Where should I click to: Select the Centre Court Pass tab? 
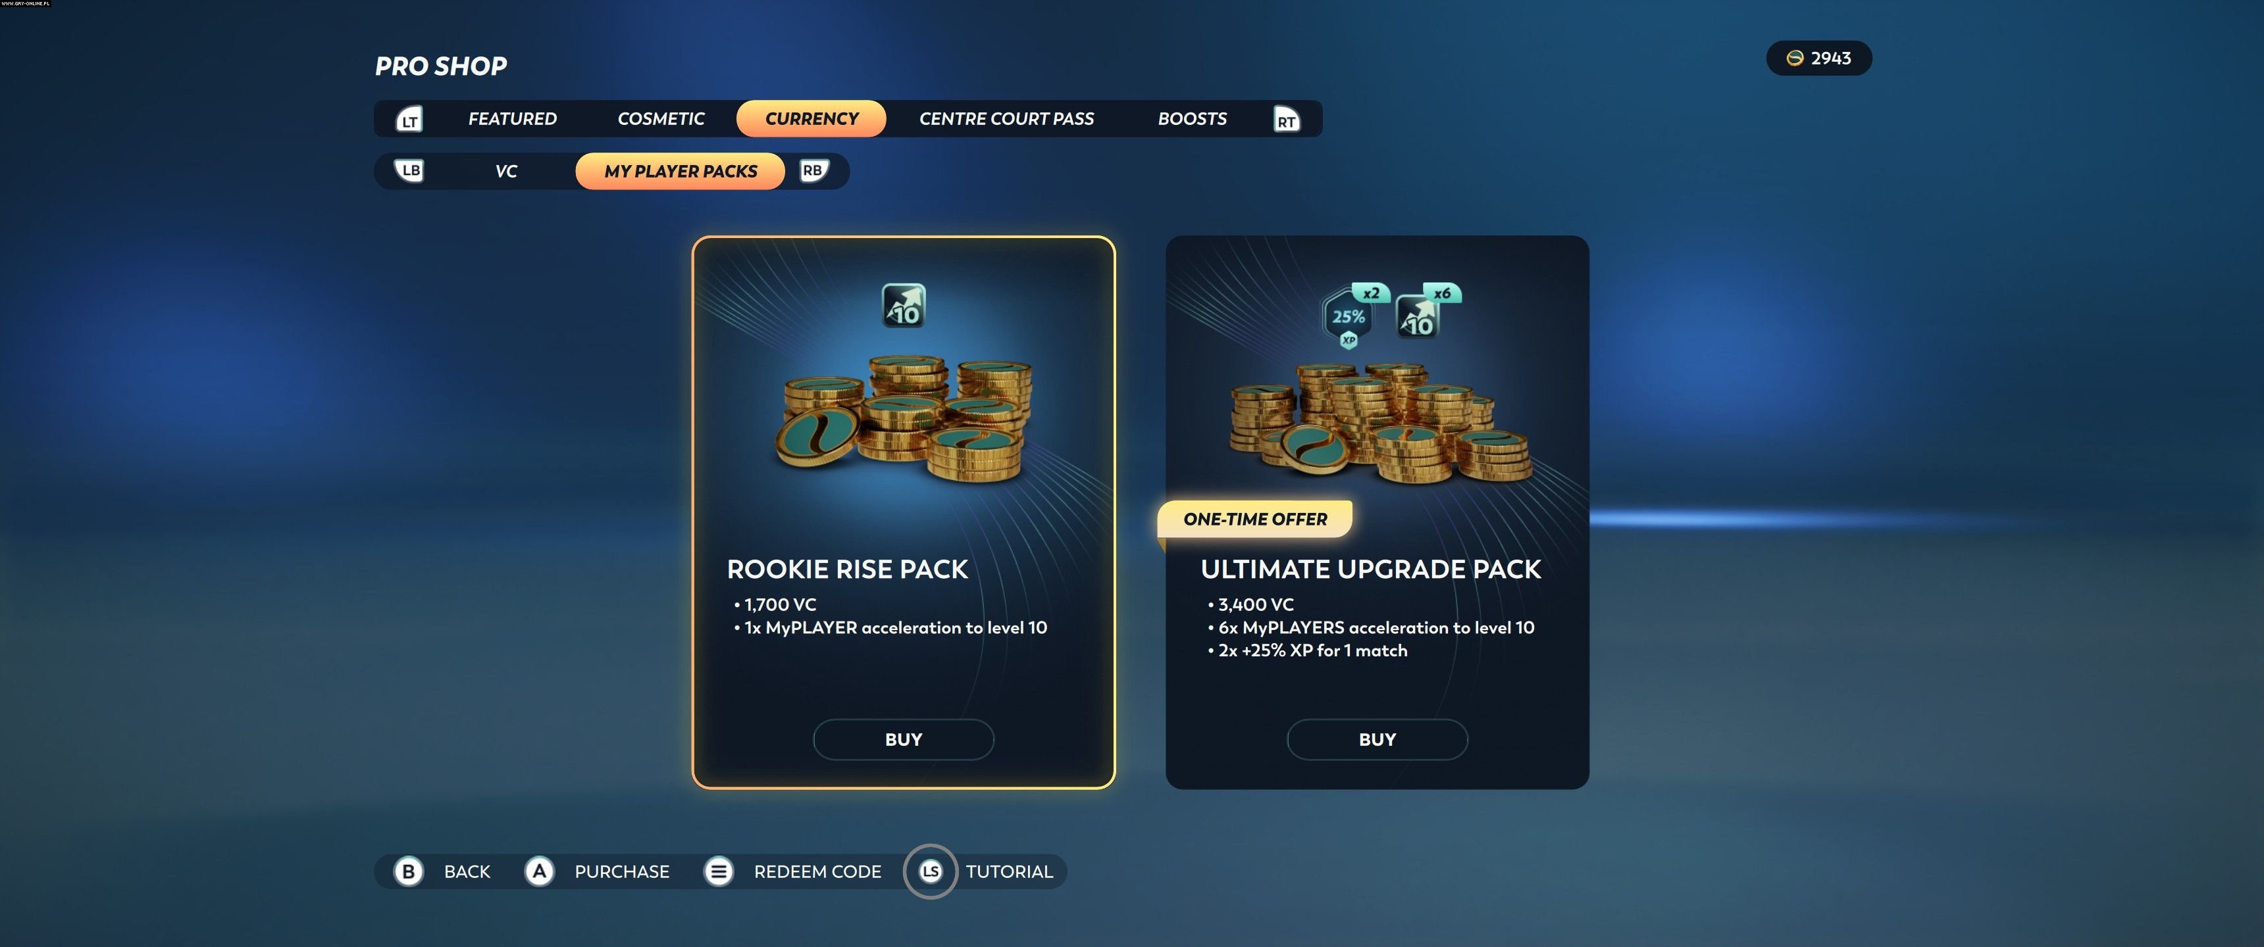[x=1006, y=118]
